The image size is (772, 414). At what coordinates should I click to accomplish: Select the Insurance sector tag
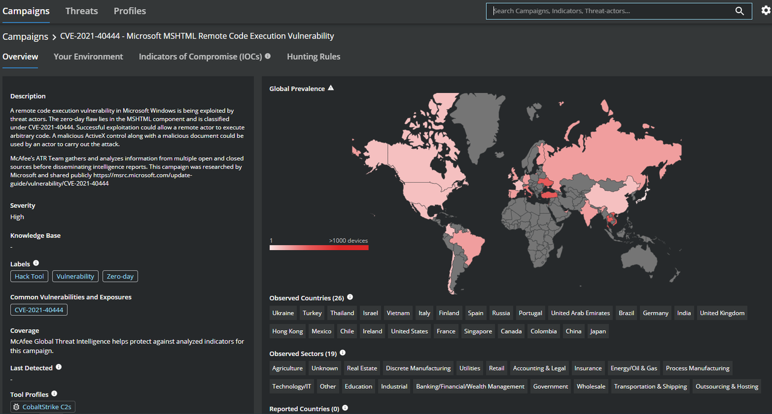[x=588, y=369]
